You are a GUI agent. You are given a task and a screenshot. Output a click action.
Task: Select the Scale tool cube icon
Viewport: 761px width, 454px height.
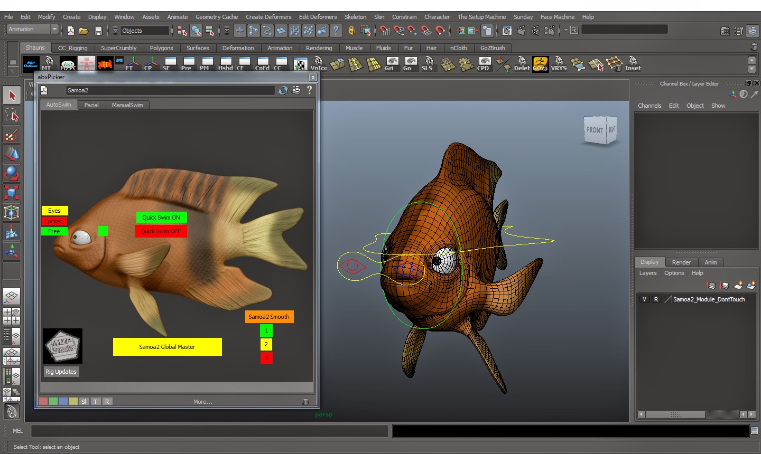pyautogui.click(x=12, y=193)
